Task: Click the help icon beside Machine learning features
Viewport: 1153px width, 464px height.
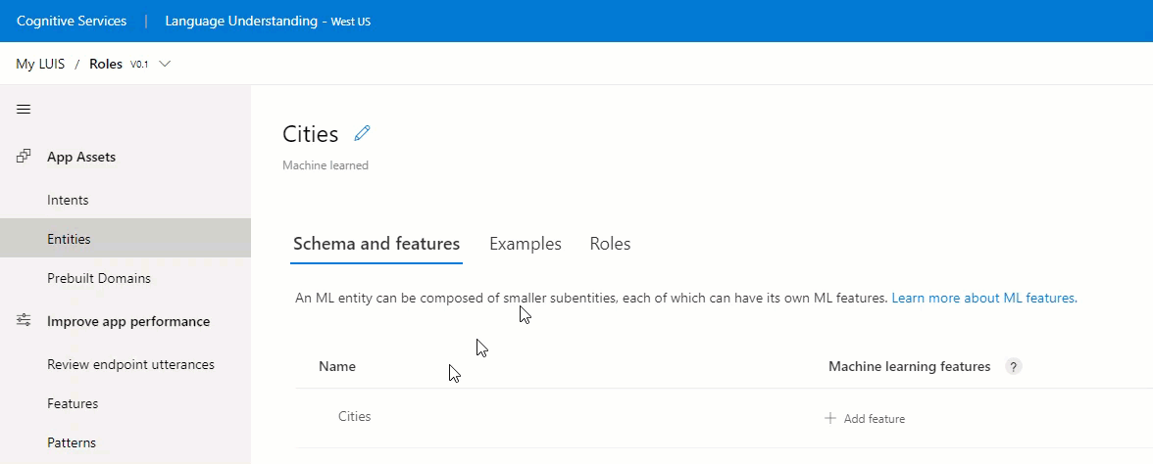Action: tap(1014, 366)
